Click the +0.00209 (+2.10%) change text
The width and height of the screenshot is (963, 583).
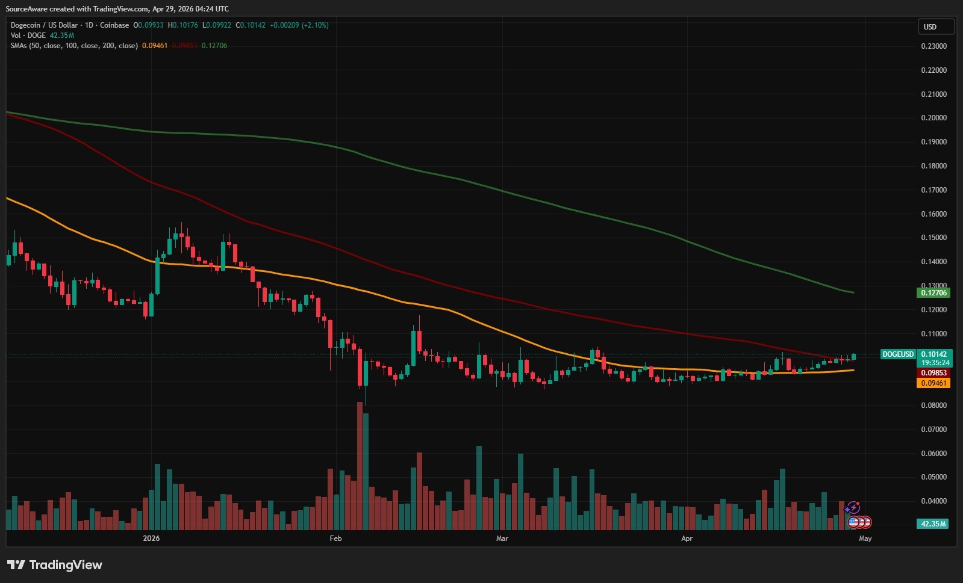299,25
